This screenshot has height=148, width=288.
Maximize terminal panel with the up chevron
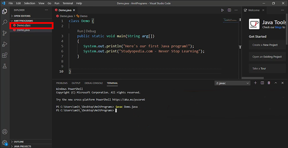(276, 83)
